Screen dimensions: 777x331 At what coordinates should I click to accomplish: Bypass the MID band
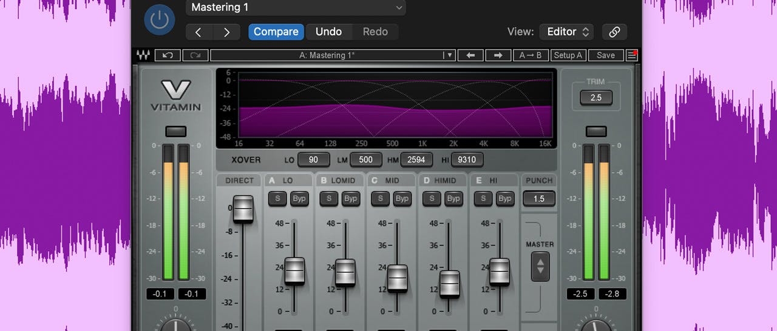[x=402, y=198]
